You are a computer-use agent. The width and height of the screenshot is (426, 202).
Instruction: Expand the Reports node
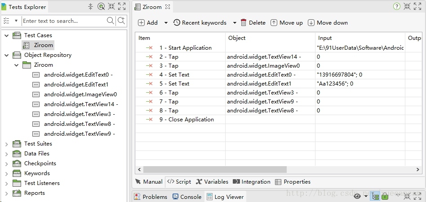7,193
